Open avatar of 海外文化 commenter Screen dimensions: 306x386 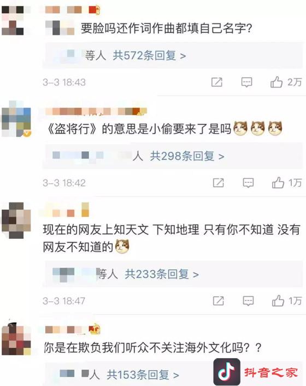pyautogui.click(x=16, y=339)
